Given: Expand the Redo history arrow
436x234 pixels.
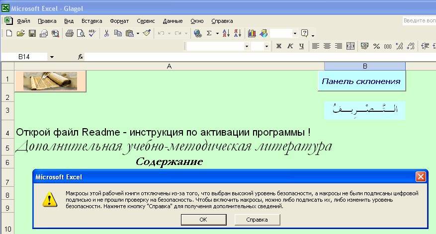Looking at the screenshot, I should (x=186, y=34).
